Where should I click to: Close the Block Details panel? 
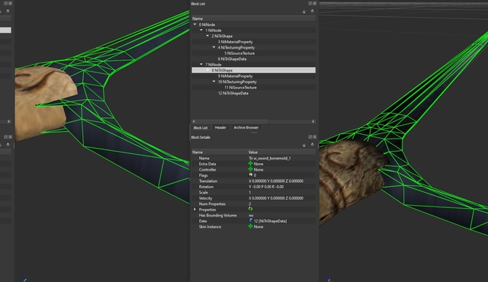pos(315,136)
